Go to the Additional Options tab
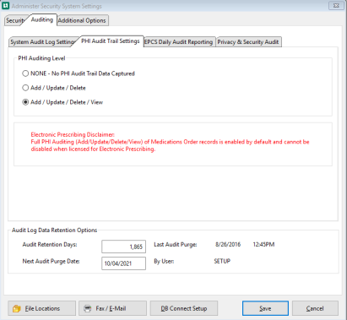The height and width of the screenshot is (320, 347). click(82, 20)
